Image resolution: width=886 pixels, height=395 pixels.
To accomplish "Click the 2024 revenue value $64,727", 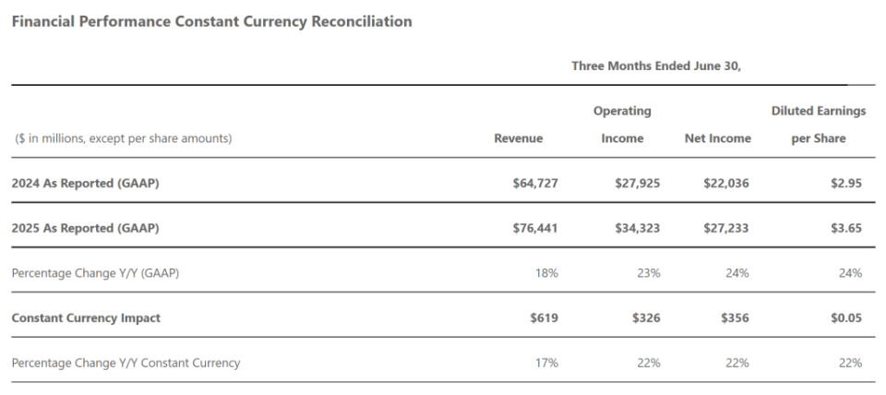I will point(535,184).
